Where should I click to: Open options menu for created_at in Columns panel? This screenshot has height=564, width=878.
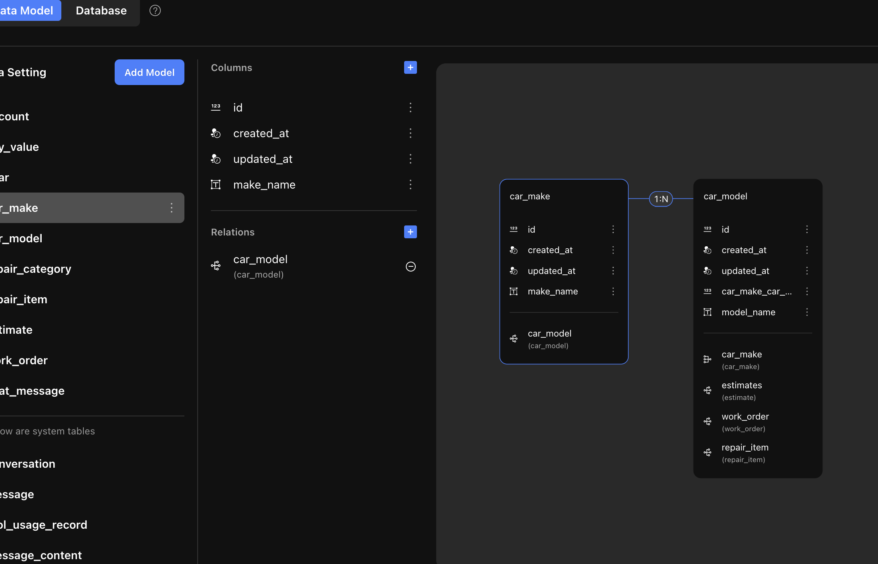(x=410, y=133)
